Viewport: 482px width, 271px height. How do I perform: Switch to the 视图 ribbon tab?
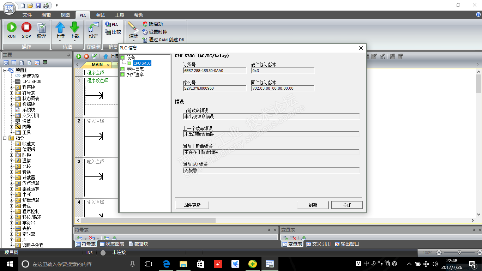(x=65, y=15)
